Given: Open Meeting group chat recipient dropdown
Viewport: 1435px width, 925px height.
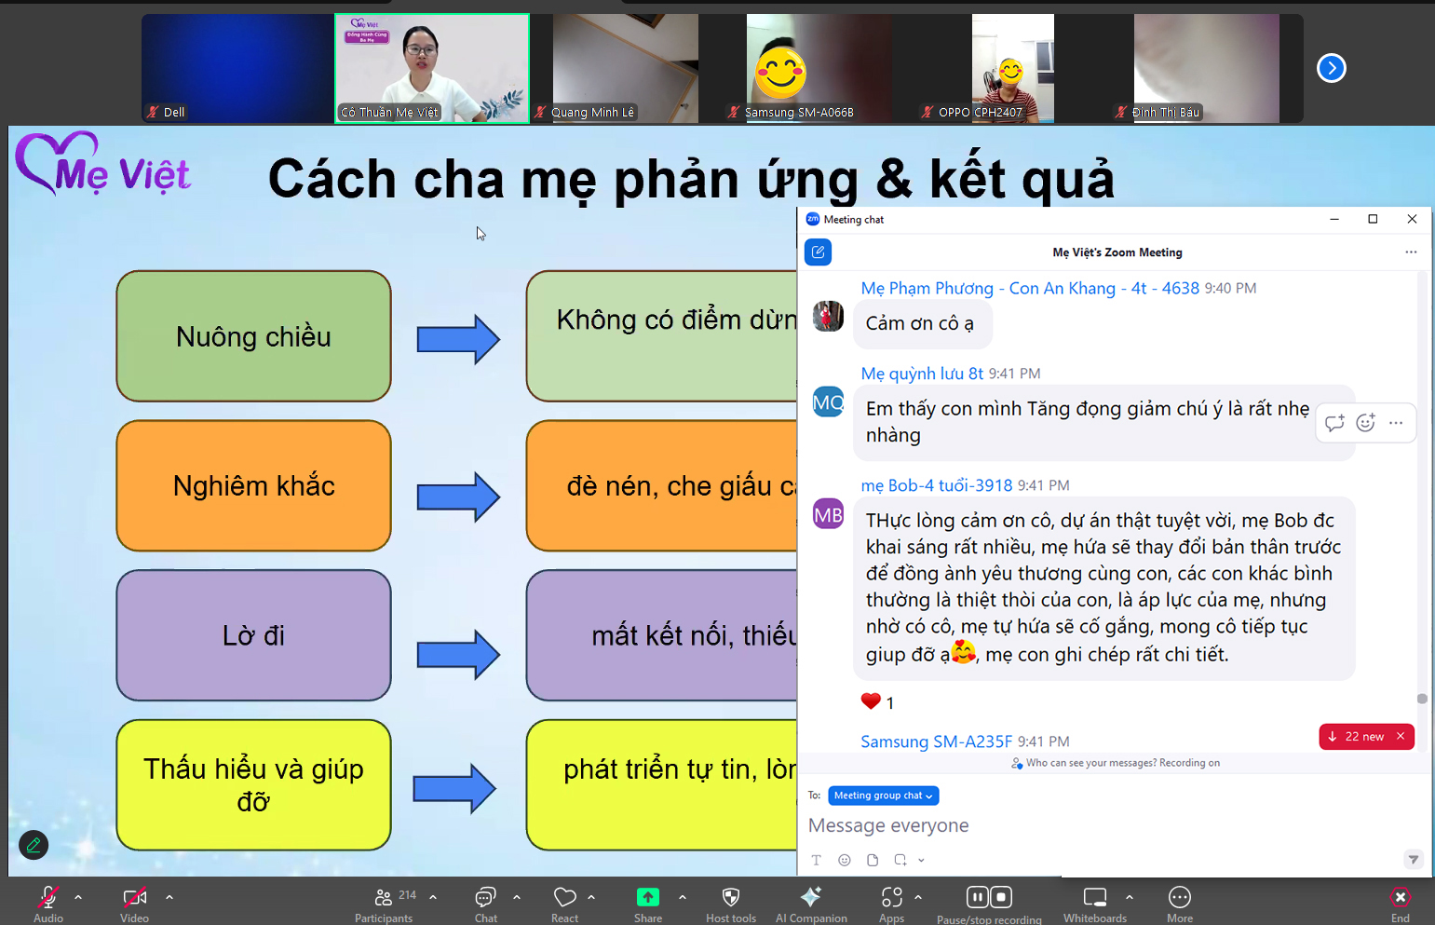Looking at the screenshot, I should pyautogui.click(x=883, y=796).
